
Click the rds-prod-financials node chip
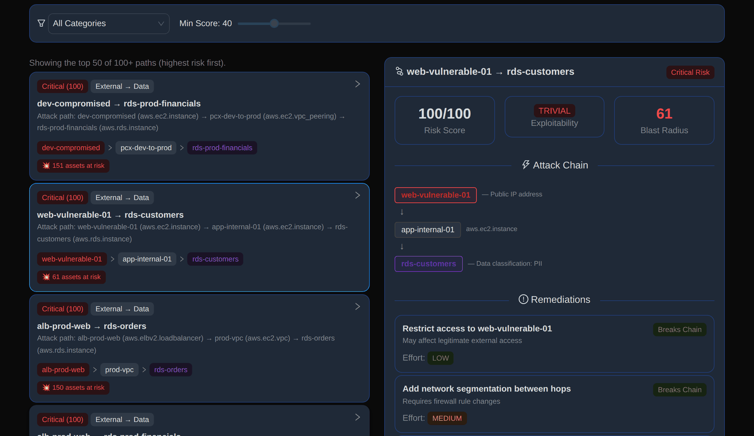click(x=222, y=148)
